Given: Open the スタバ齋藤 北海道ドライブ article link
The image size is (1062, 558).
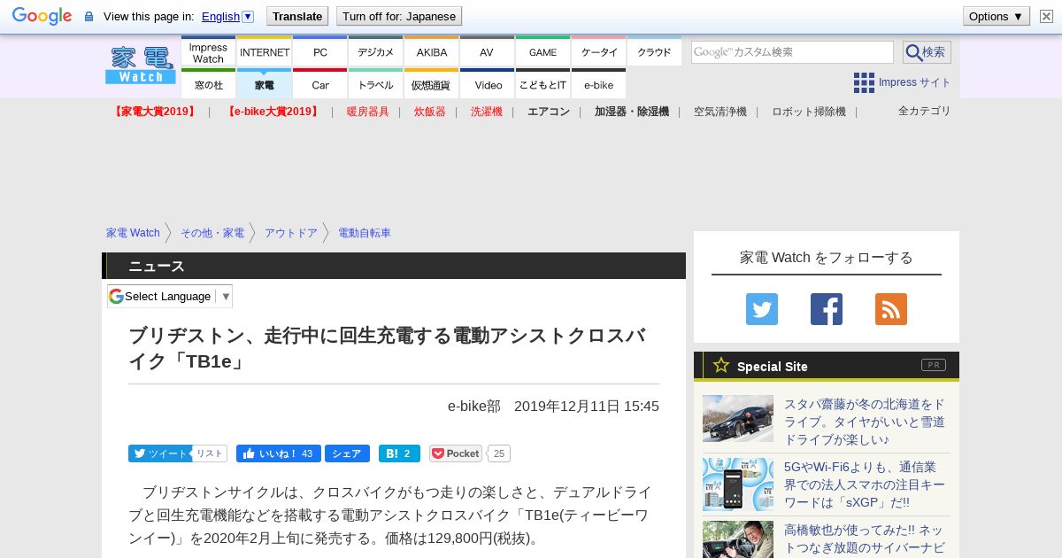Looking at the screenshot, I should point(865,422).
